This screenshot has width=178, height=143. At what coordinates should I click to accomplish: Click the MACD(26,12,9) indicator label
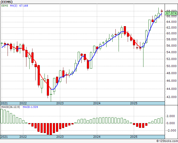[x=10, y=107]
